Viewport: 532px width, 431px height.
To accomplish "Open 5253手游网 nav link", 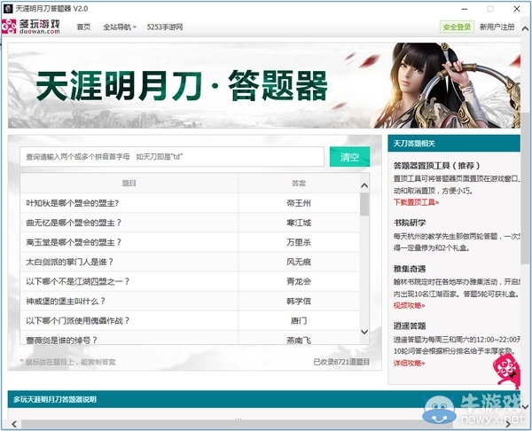I will [165, 27].
